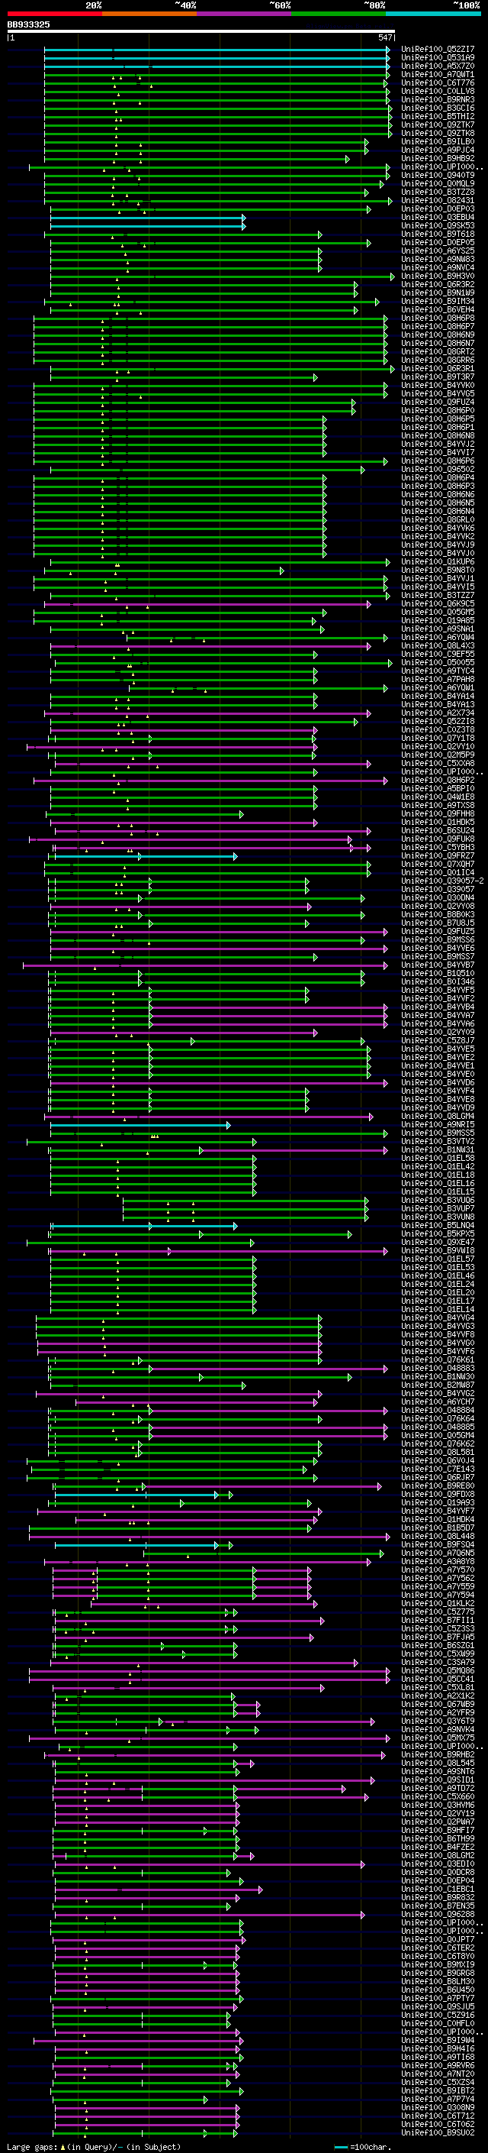
Task: Select the UniRef100_Q9ZTK7 label
Action: (x=437, y=124)
